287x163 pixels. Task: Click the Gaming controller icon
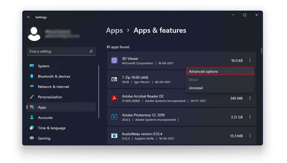tap(32, 138)
